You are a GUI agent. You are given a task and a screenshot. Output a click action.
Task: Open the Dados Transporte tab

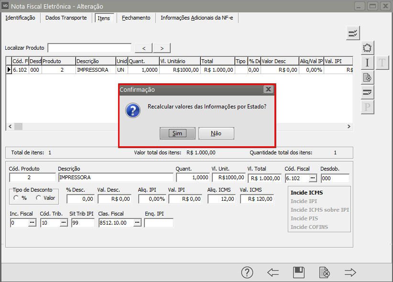point(66,18)
